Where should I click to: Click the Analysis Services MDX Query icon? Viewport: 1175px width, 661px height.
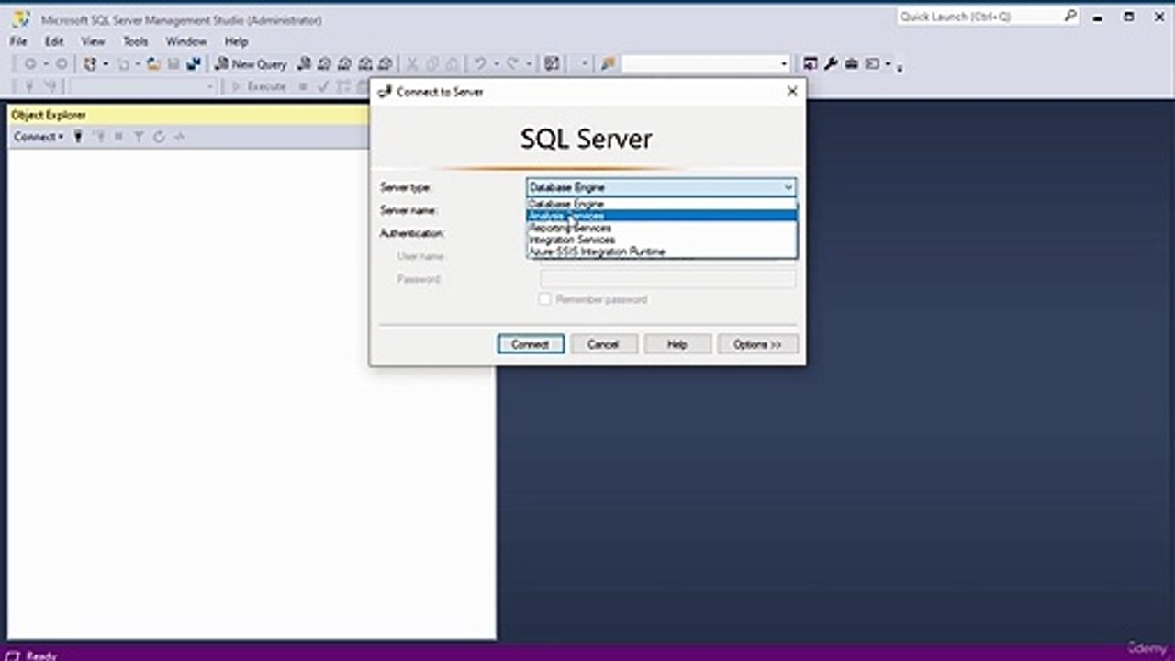point(324,64)
